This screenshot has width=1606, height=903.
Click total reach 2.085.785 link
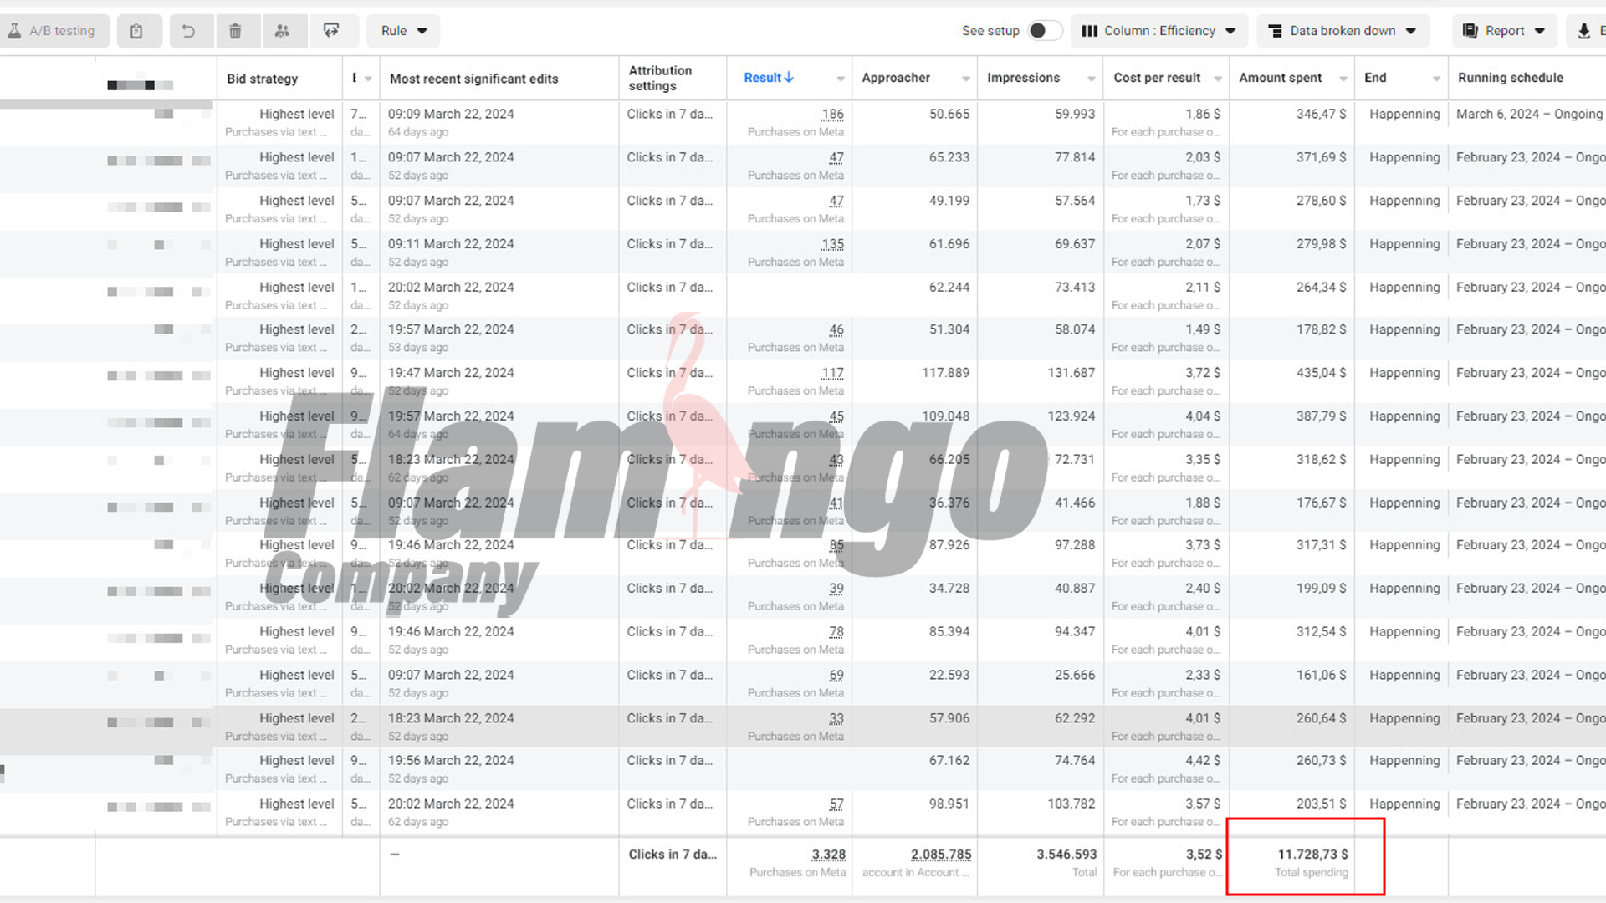point(941,855)
